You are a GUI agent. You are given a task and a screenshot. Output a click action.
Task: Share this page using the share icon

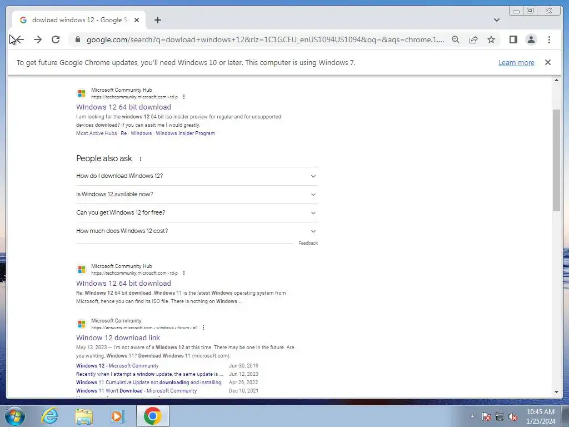point(473,39)
